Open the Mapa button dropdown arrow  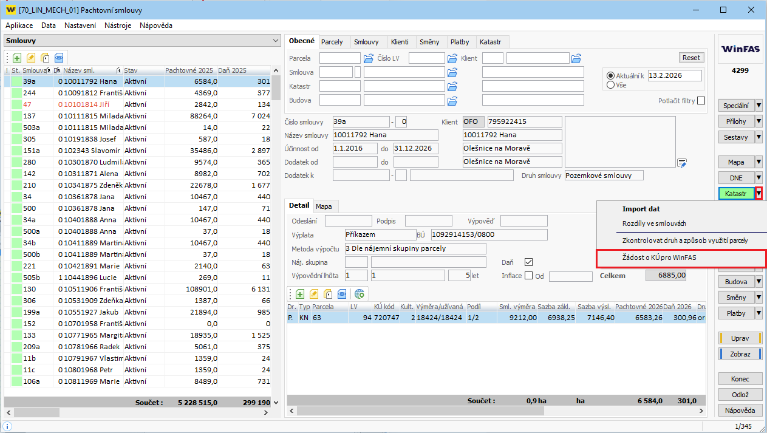[x=758, y=162]
